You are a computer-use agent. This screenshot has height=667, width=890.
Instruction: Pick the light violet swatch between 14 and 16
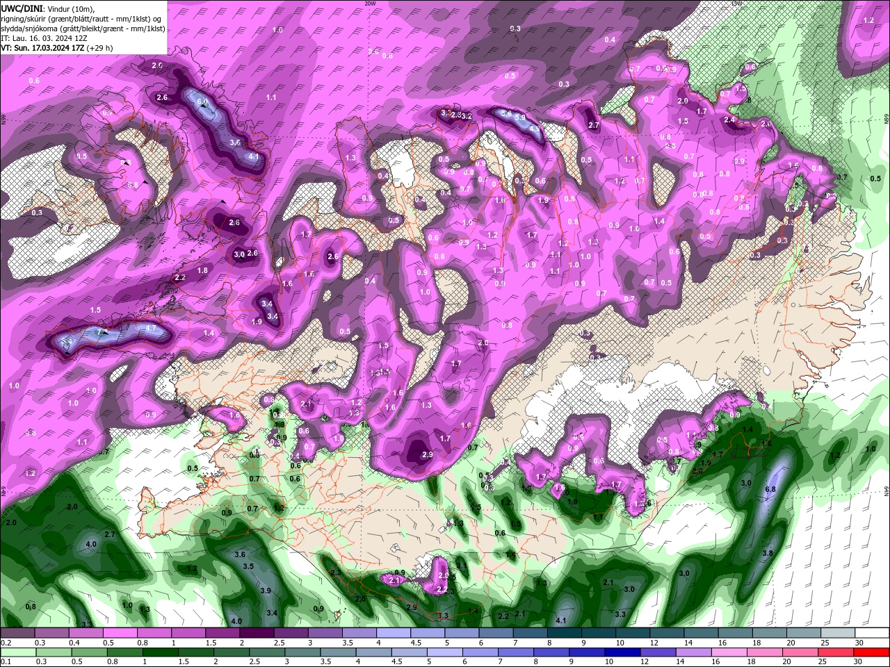pyautogui.click(x=693, y=652)
